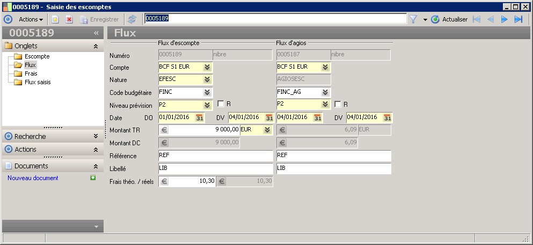Click the Libellé field in Flux d'escompte

click(x=216, y=169)
